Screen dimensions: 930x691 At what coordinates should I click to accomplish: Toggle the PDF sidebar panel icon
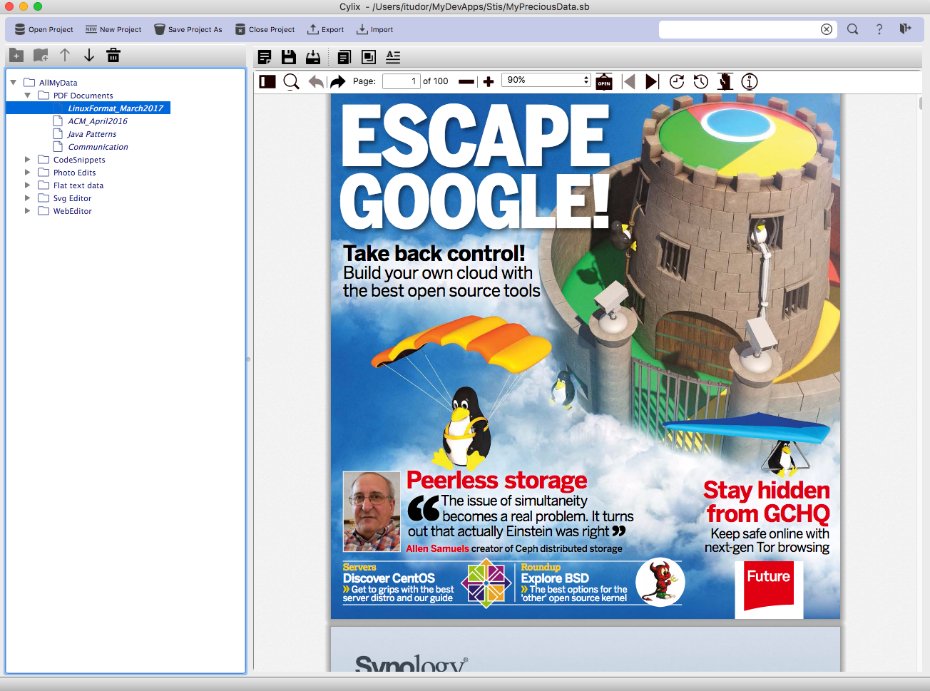coord(267,81)
